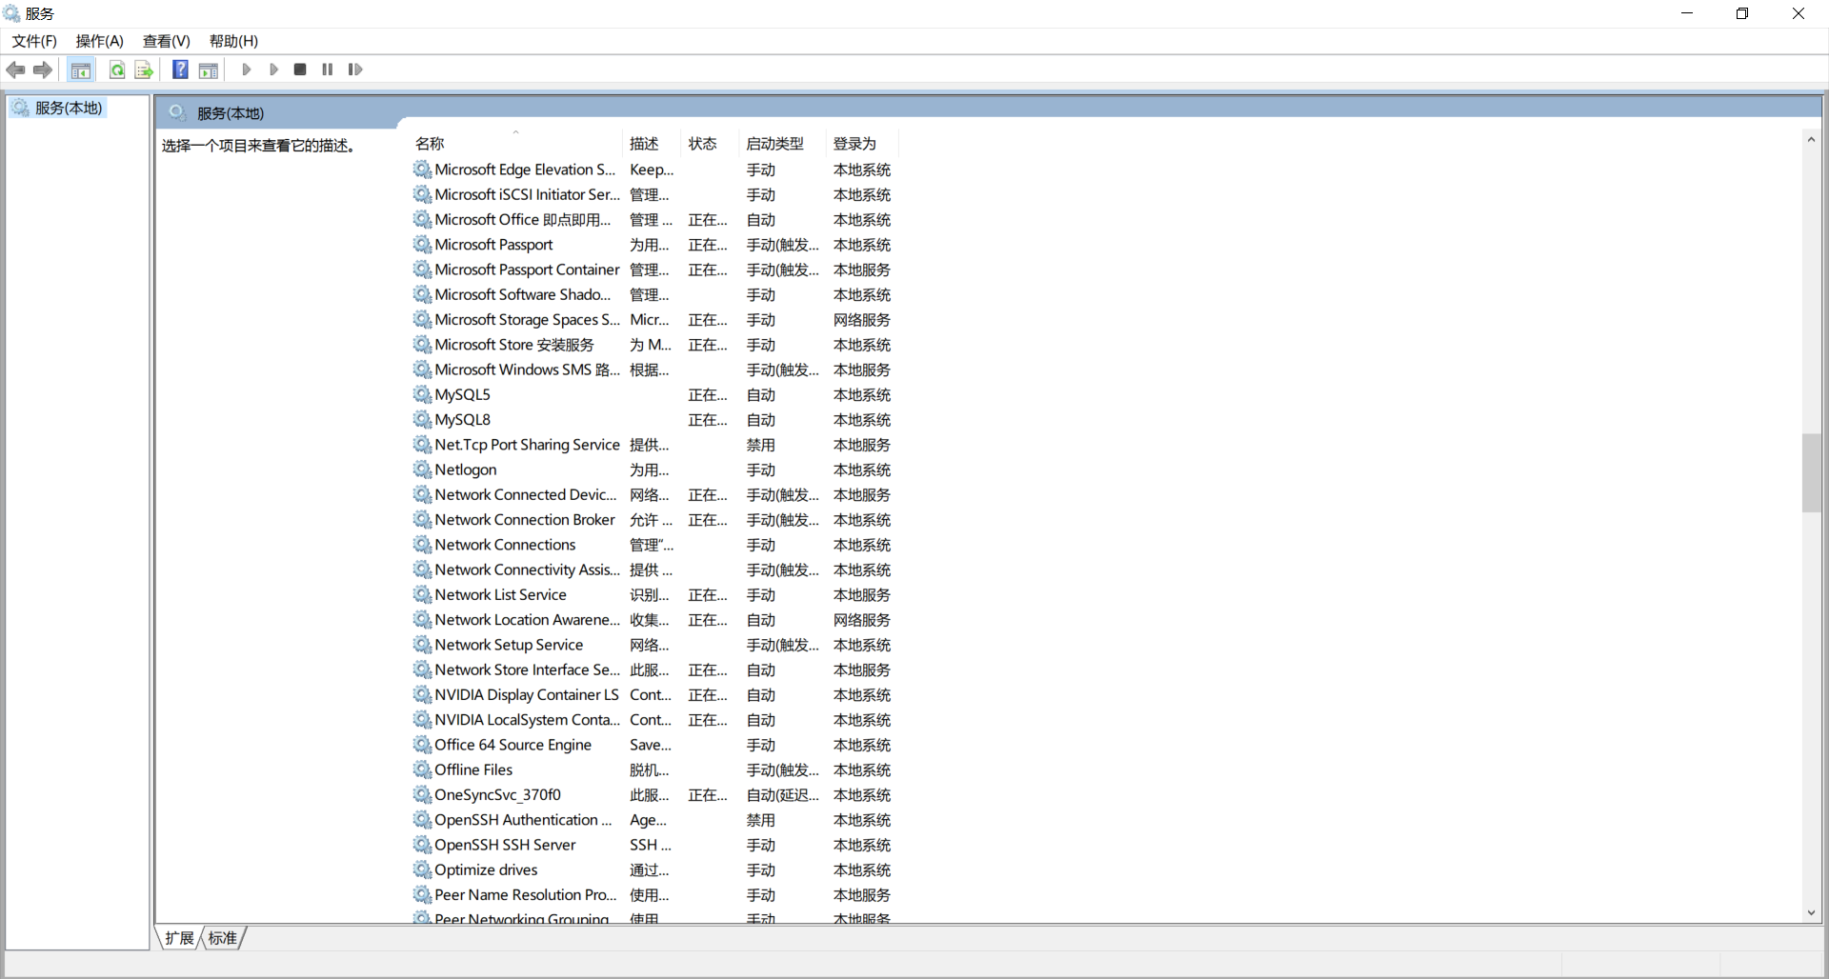
Task: Click 自动(延迟...) startup type of OneSyncSvc
Action: click(782, 795)
